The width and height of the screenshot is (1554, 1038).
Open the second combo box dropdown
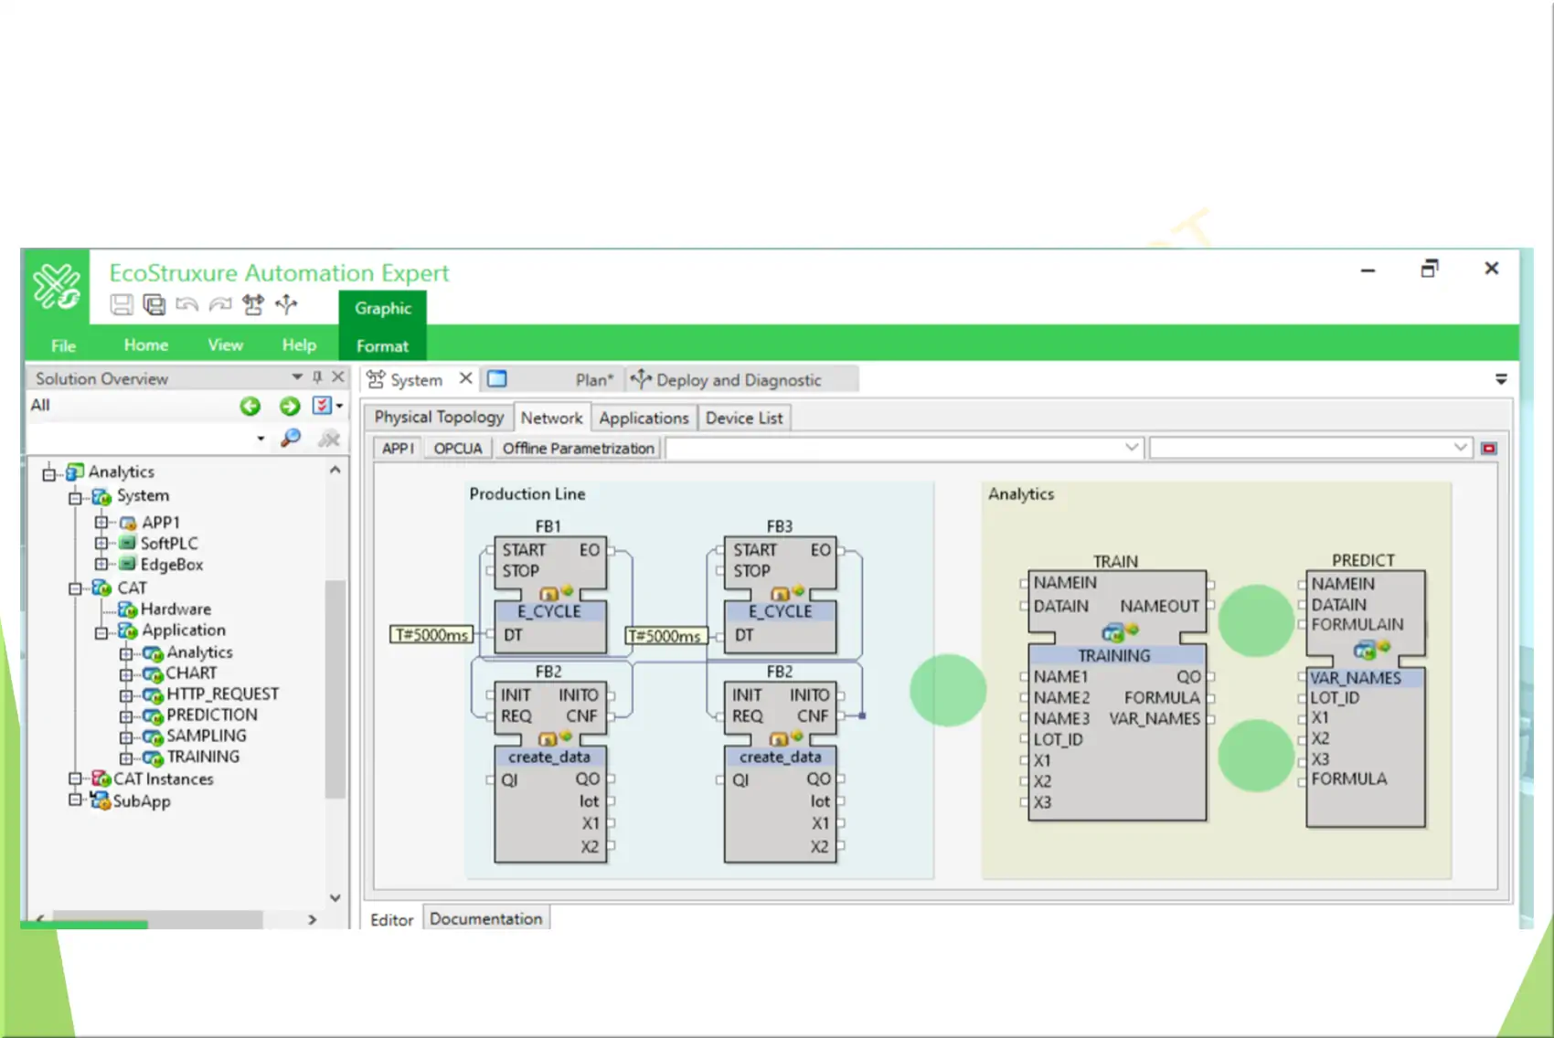[1460, 447]
